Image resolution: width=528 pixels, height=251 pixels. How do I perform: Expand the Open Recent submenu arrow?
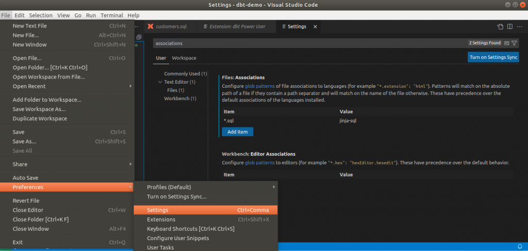(x=130, y=86)
